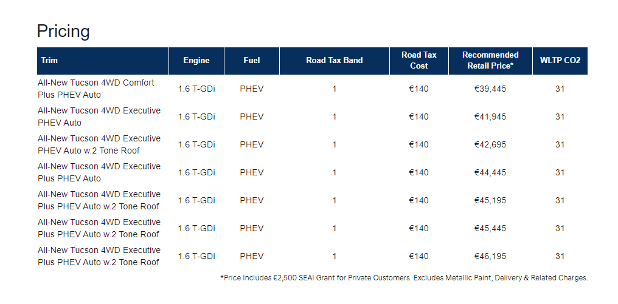Click the Recommended Retail Price header
Screen dimensions: 618x304
coord(490,61)
